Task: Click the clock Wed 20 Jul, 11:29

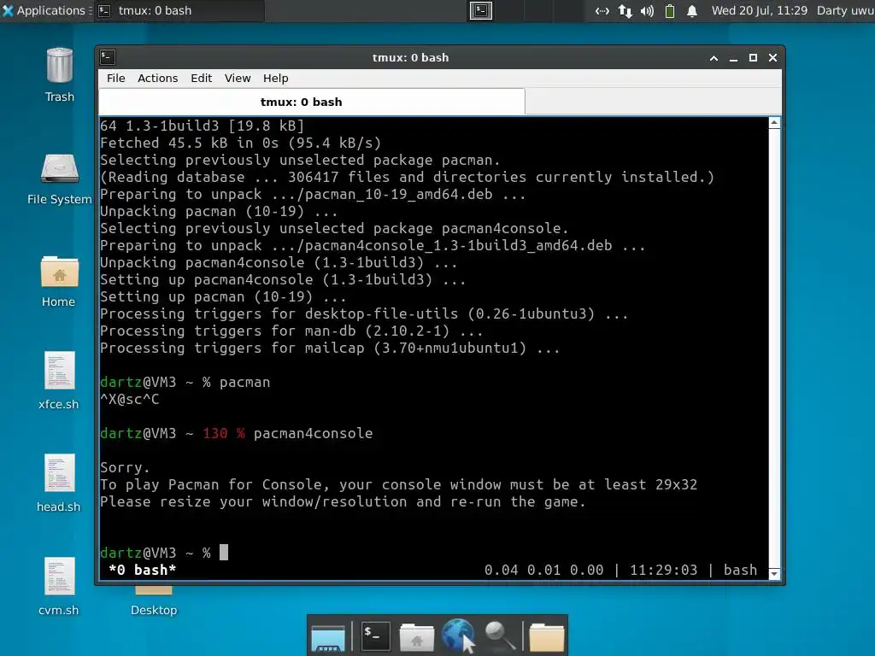Action: click(759, 10)
